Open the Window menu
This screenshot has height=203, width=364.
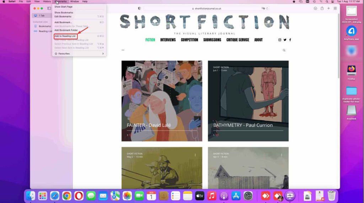(x=75, y=1)
